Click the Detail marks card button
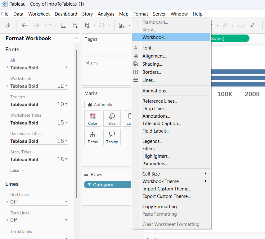265x239 pixels. click(x=93, y=137)
